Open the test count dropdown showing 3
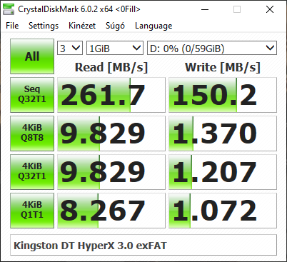Screen dimensions: 287x262 70,48
